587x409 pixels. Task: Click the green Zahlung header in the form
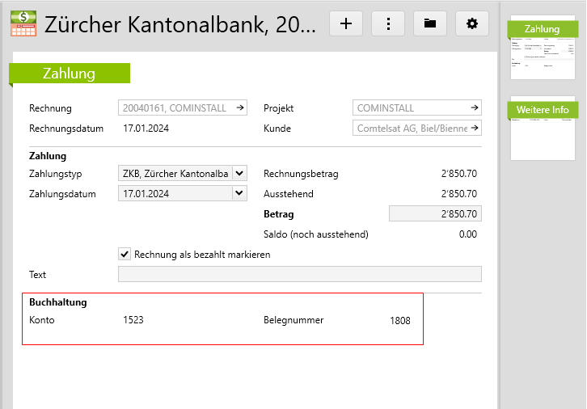click(70, 74)
